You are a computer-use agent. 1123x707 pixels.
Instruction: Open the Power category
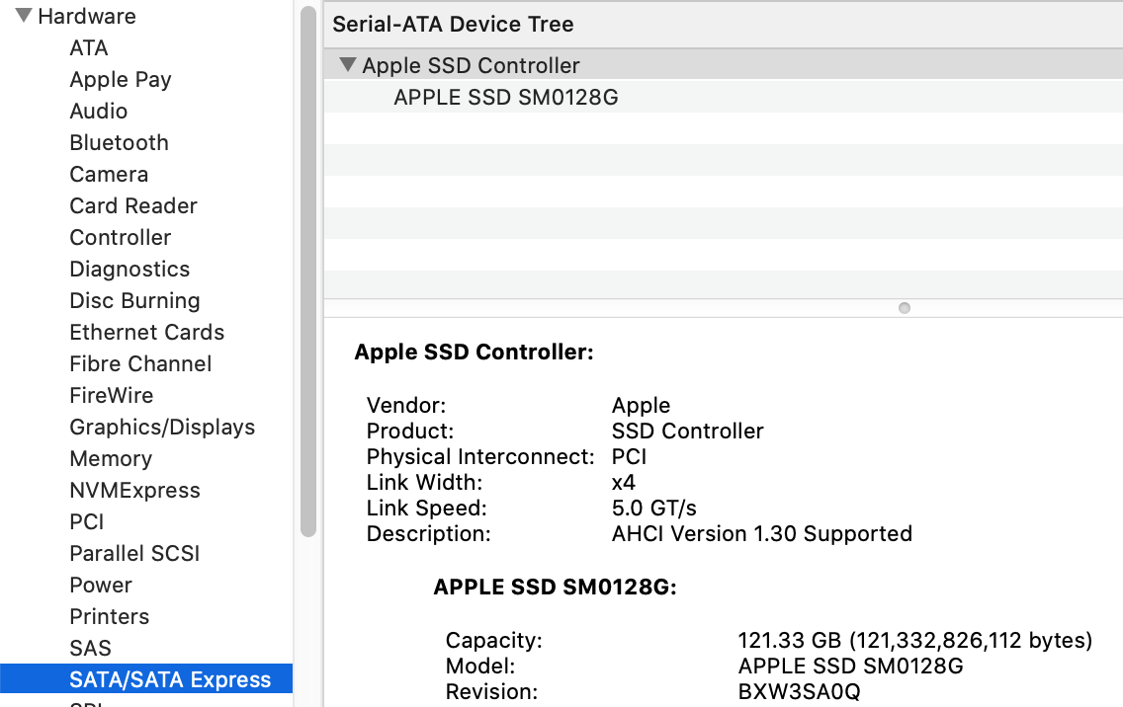click(100, 585)
